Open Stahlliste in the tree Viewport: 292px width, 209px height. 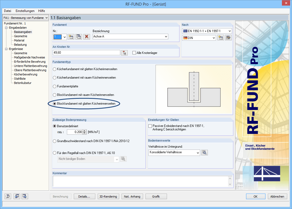coord(20,79)
